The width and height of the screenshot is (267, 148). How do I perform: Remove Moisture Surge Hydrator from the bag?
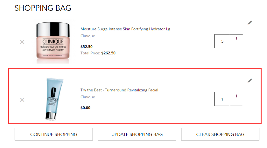click(22, 42)
